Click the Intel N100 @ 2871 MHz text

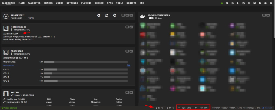coord(16,58)
